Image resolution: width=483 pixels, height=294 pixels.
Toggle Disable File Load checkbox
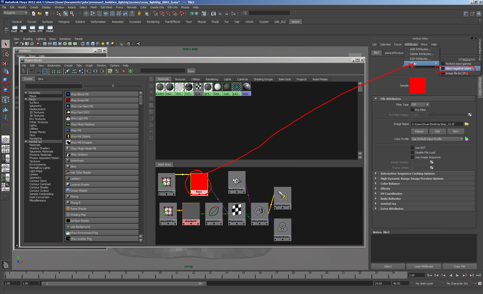click(412, 153)
